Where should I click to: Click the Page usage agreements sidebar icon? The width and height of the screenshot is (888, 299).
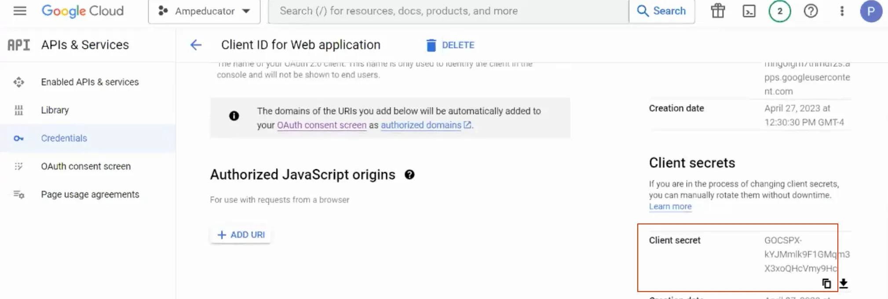18,195
